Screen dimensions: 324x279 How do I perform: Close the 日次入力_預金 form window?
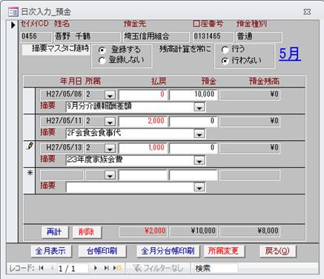coord(307,12)
